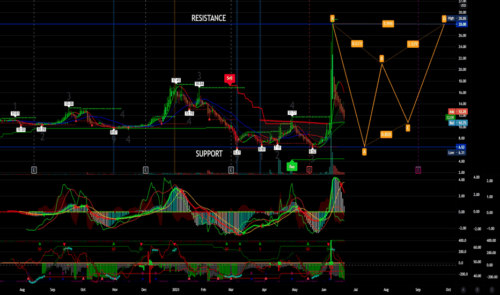This screenshot has width=500, height=295.
Task: Click the orange C pattern point on chart
Action: (x=408, y=128)
